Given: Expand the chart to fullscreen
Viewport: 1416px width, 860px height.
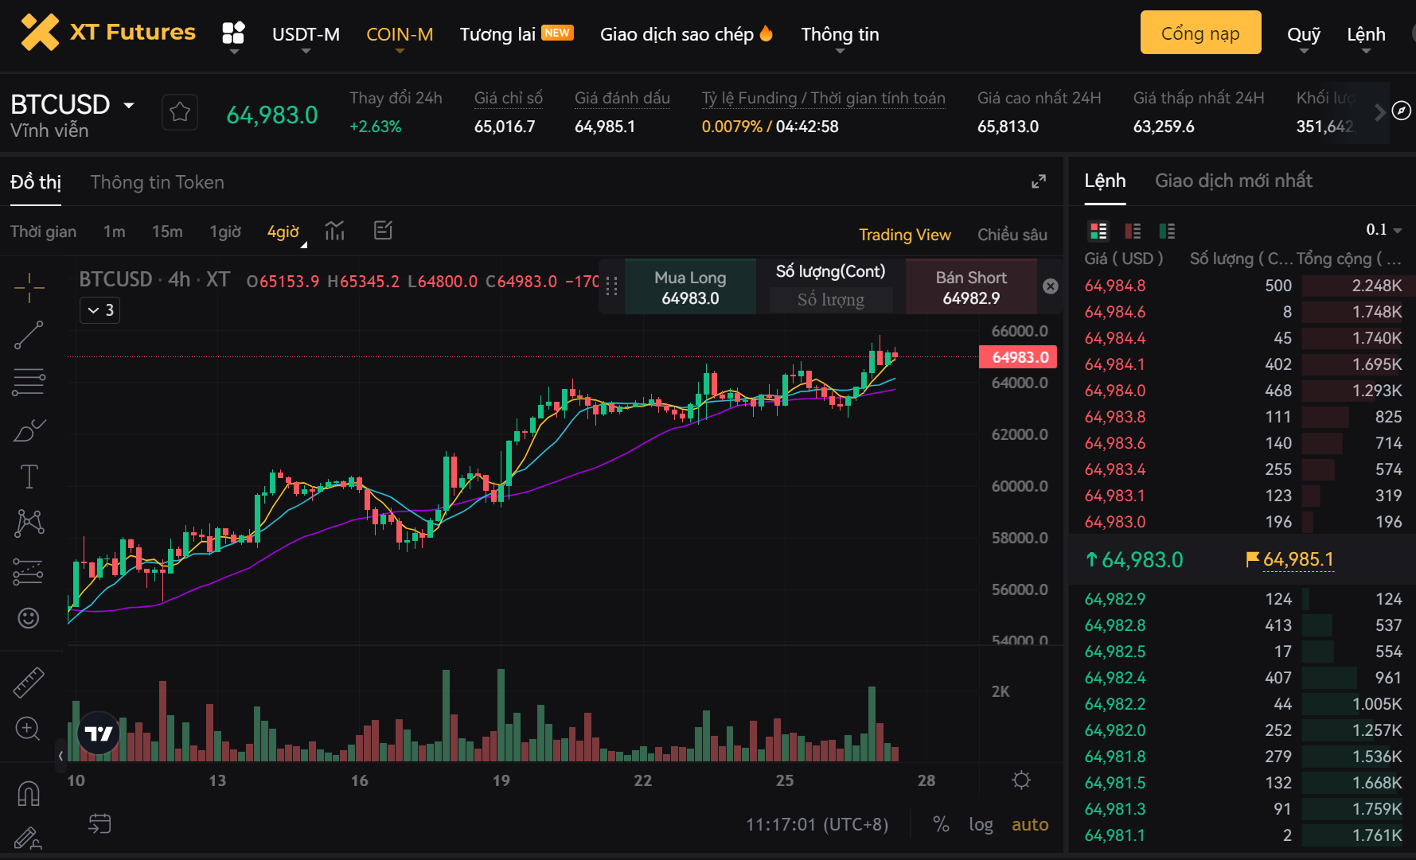Looking at the screenshot, I should coord(1039,182).
